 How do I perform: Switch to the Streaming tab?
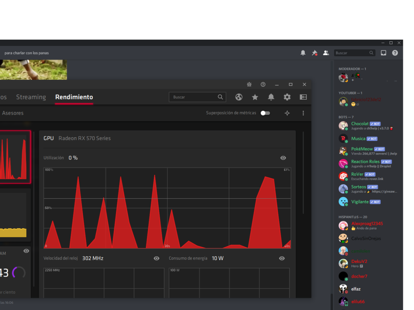pos(31,97)
